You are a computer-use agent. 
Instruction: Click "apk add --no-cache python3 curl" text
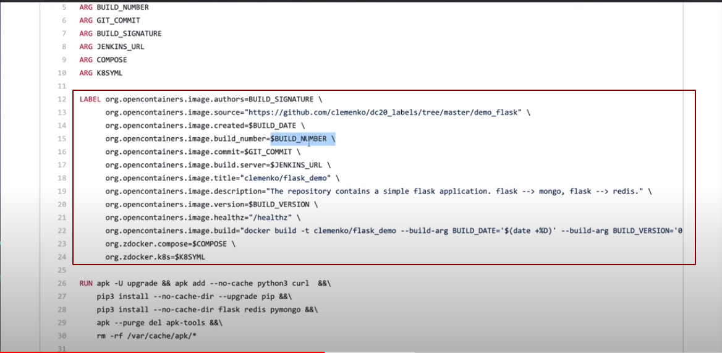pyautogui.click(x=241, y=284)
